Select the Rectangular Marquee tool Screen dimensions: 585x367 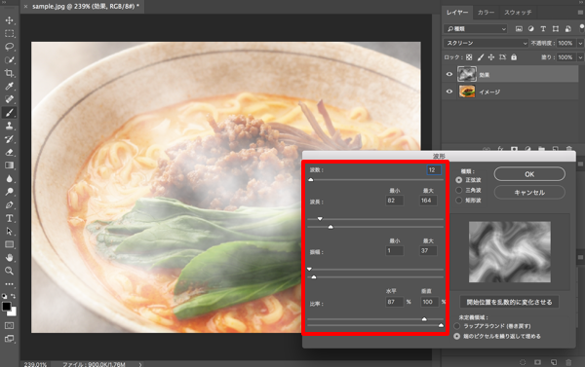click(10, 33)
